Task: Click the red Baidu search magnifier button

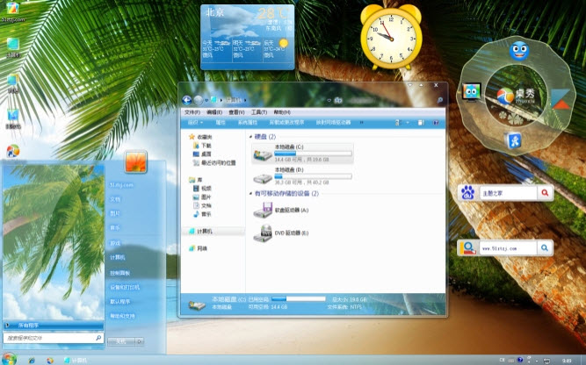Action: (x=545, y=193)
